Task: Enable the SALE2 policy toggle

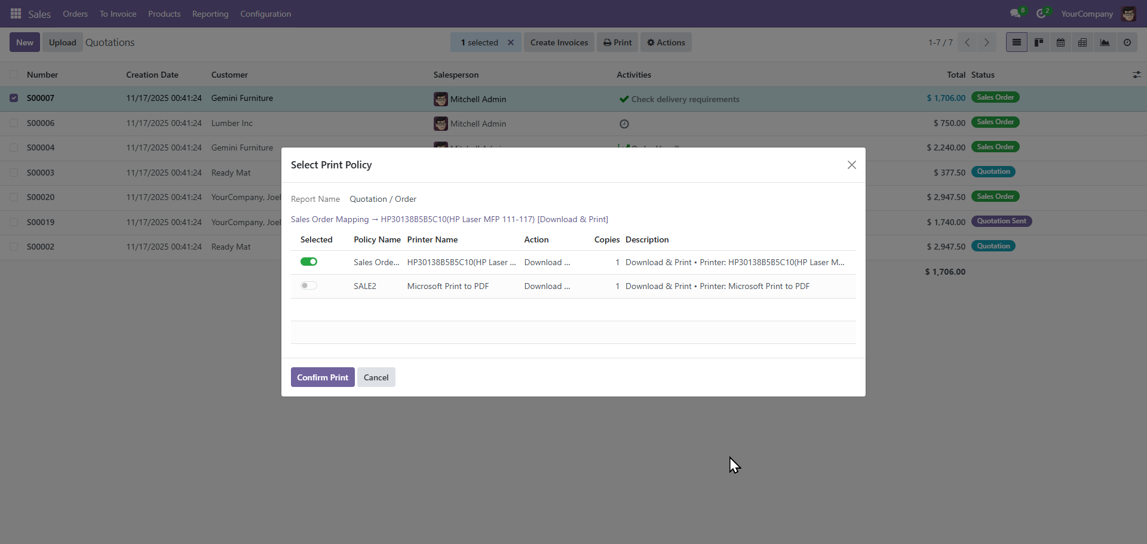Action: click(309, 286)
